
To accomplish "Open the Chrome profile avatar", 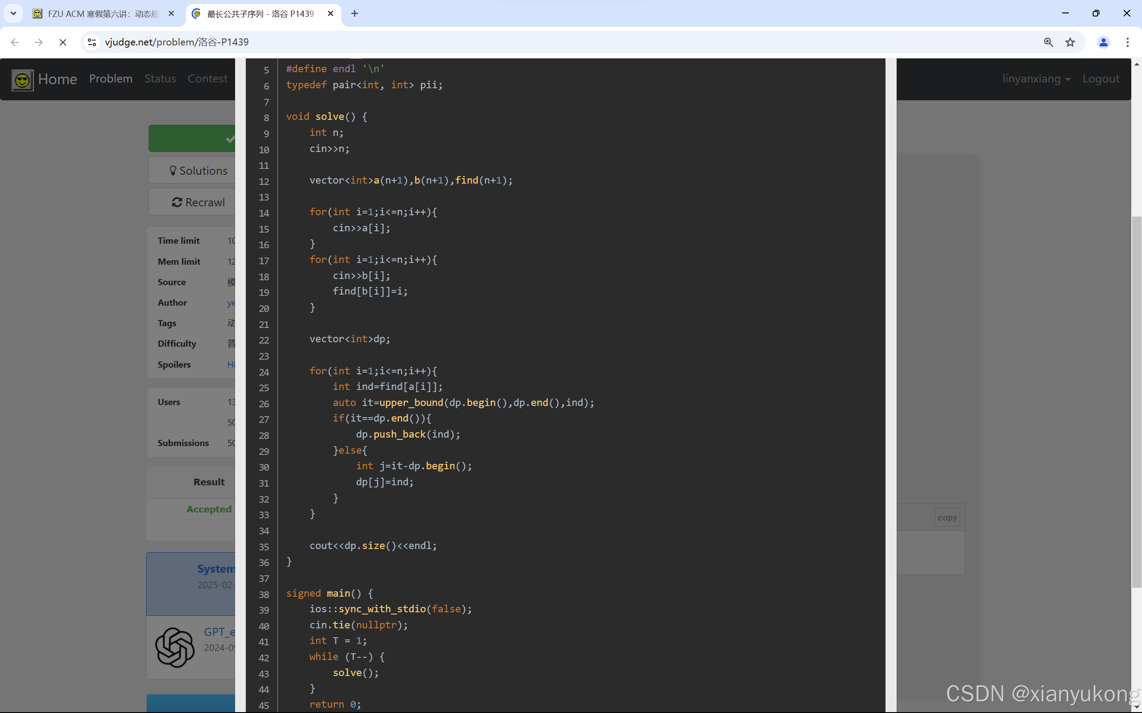I will (1103, 42).
